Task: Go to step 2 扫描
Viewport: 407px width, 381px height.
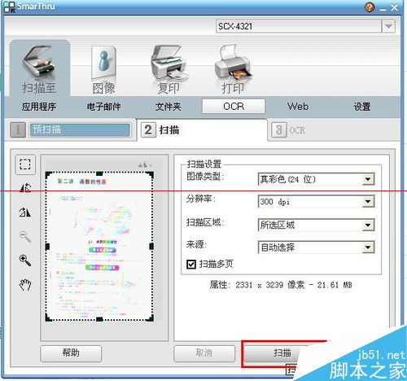Action: tap(202, 130)
